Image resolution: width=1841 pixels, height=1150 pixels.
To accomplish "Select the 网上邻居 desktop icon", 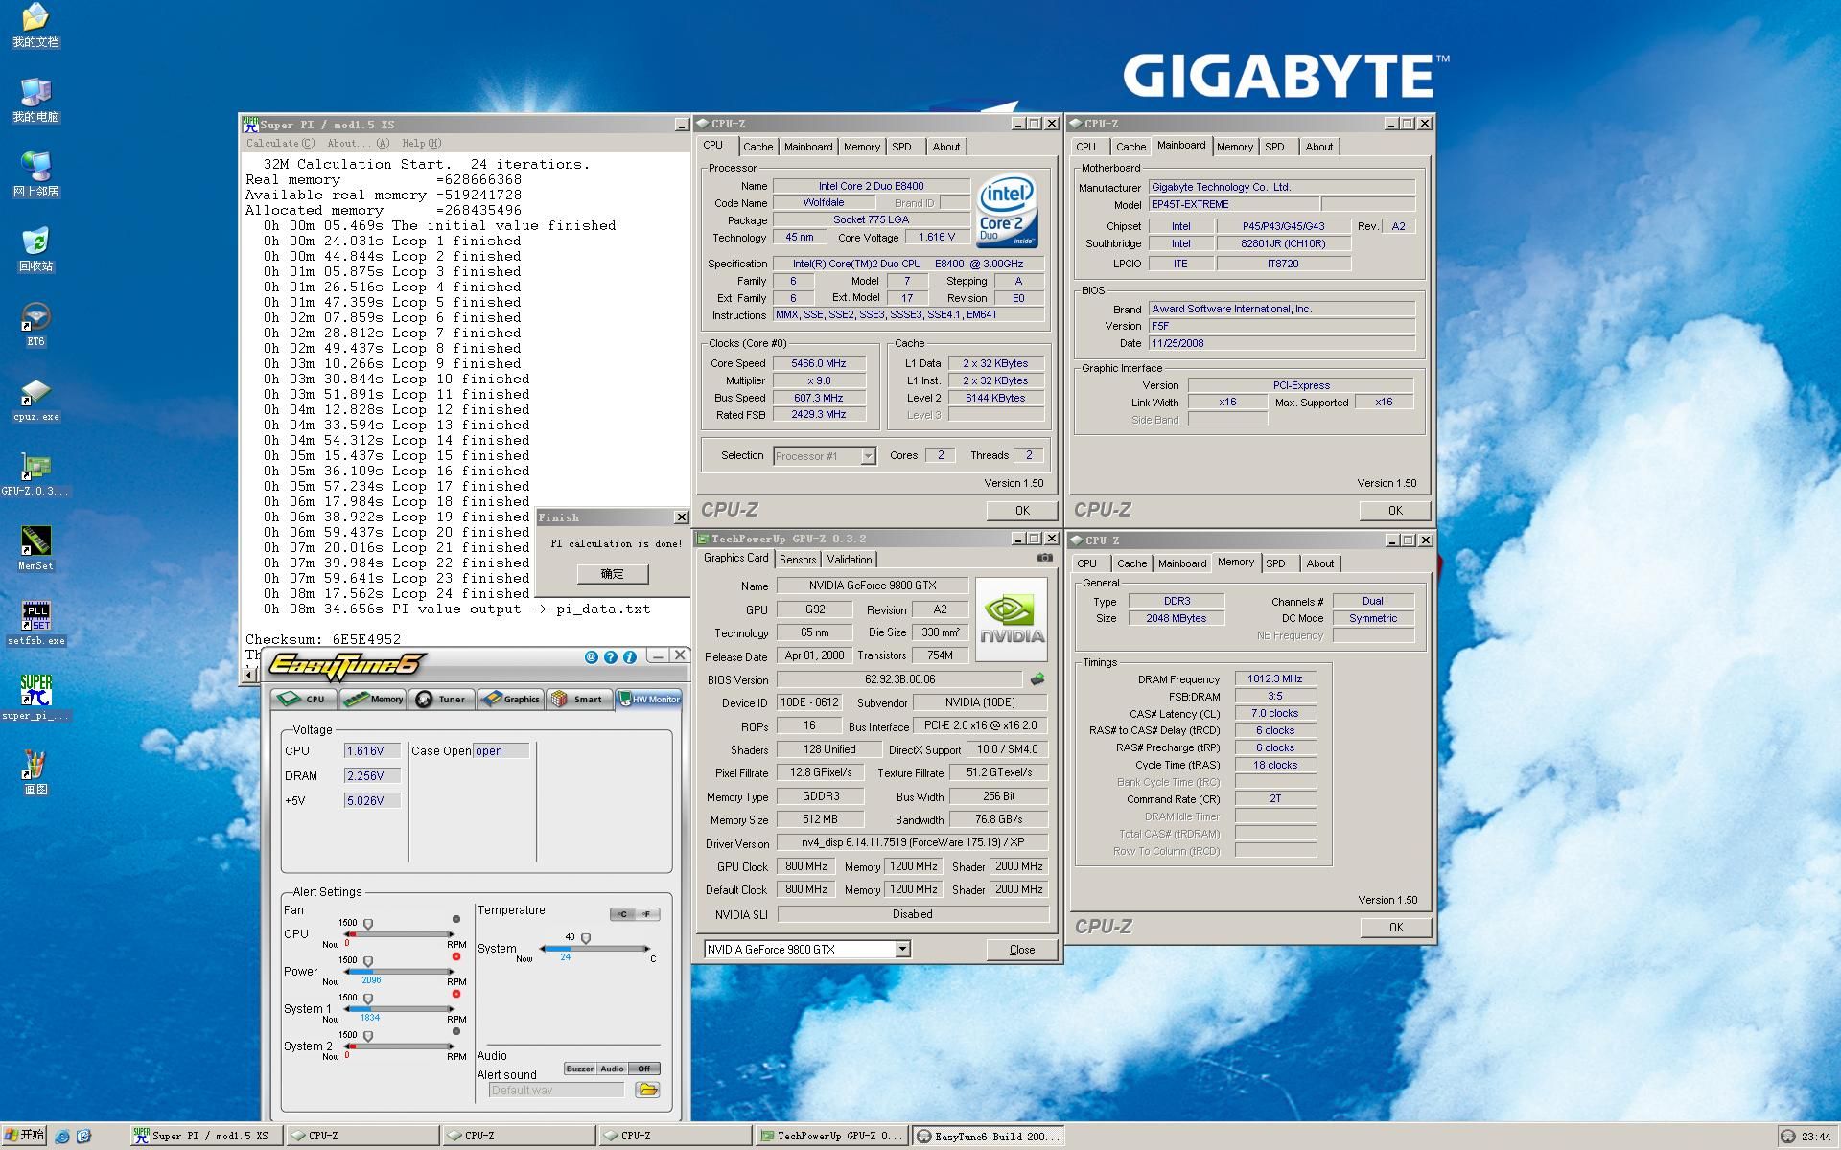I will [35, 175].
